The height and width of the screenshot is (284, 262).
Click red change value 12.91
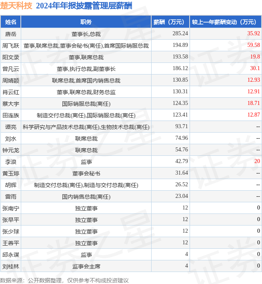(254, 91)
